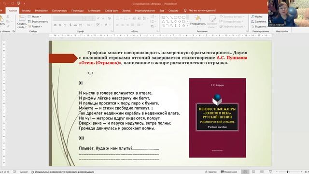Click the start slideshow icon in title bar

(18, 3)
